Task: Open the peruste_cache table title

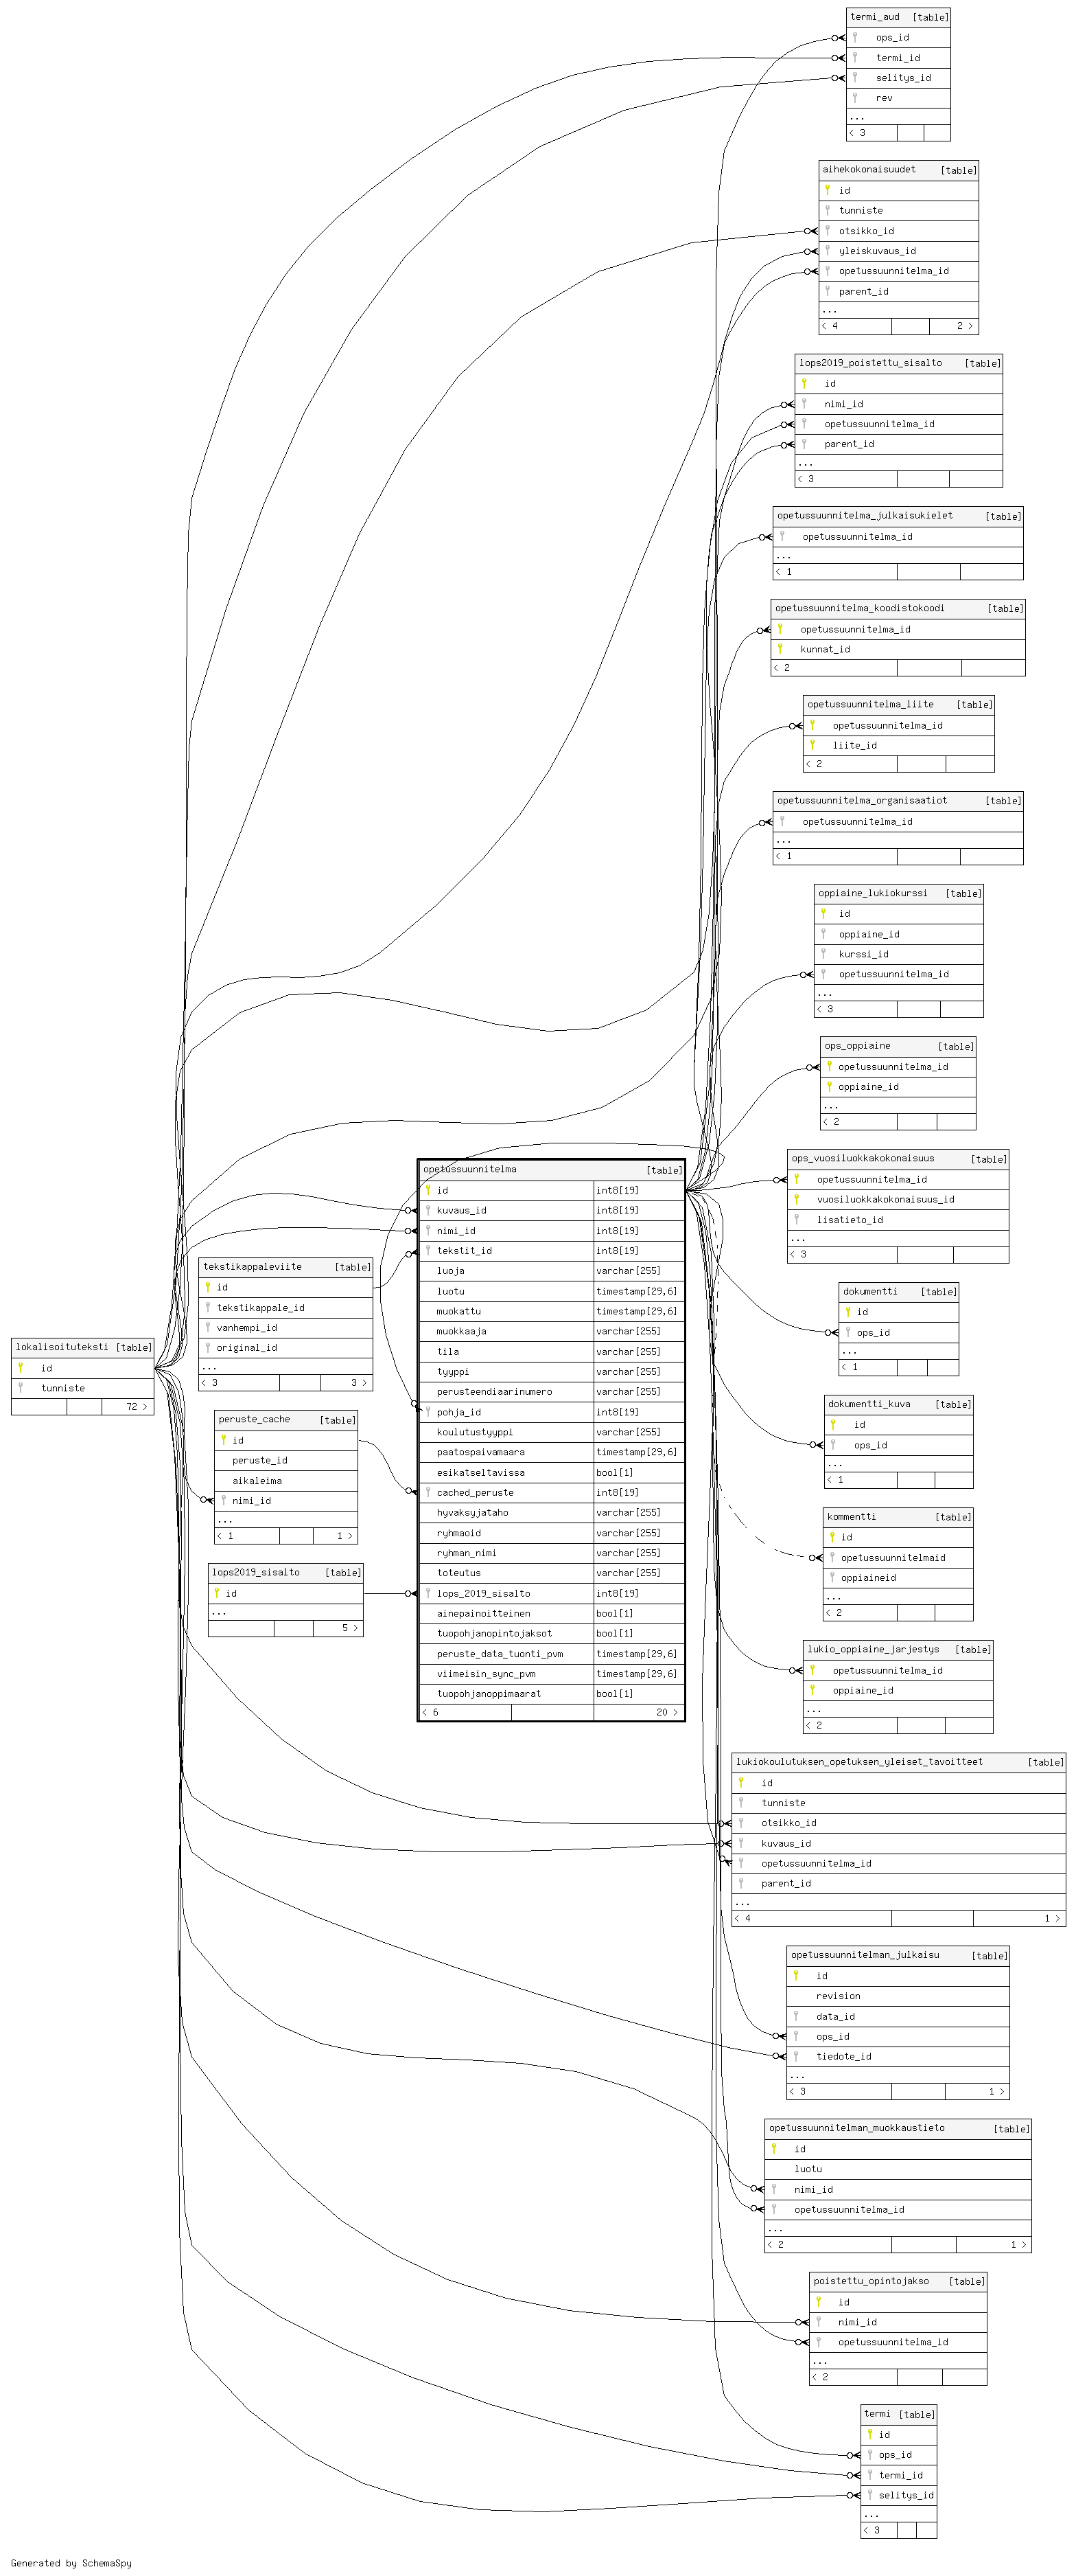Action: point(255,1419)
